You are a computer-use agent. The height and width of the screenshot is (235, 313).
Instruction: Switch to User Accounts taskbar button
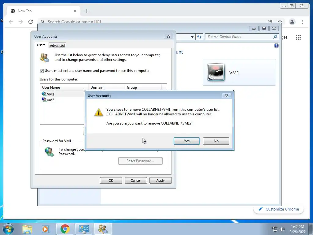point(103,229)
